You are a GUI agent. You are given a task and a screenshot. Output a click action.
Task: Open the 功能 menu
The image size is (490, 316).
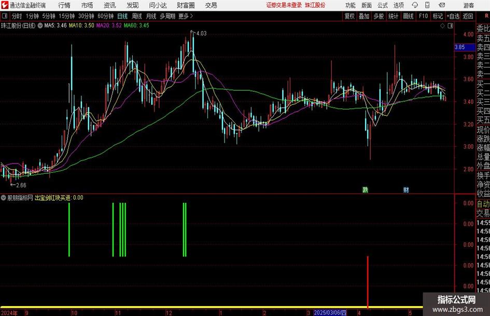351,5
